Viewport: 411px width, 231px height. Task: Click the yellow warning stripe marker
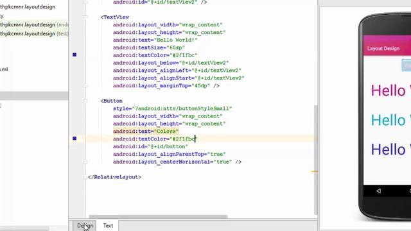(x=314, y=171)
